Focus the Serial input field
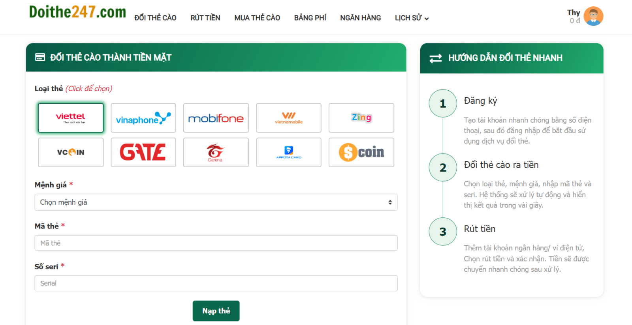632x325 pixels. 216,283
